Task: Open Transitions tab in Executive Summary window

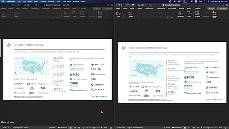Action: click(x=149, y=8)
